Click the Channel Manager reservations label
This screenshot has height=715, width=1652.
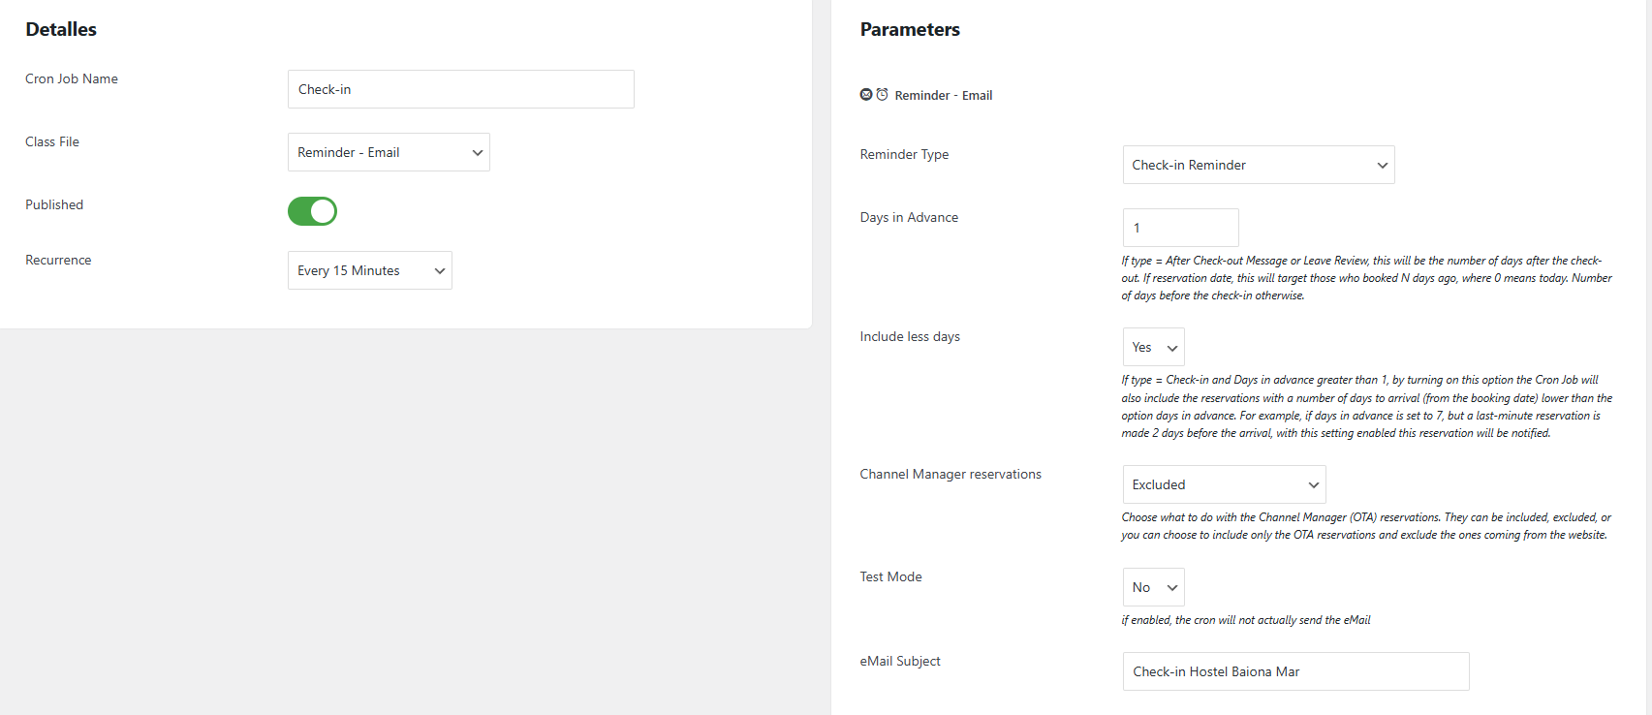[x=951, y=474]
